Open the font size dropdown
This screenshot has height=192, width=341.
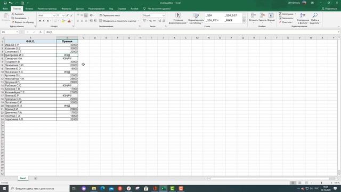pyautogui.click(x=63, y=15)
